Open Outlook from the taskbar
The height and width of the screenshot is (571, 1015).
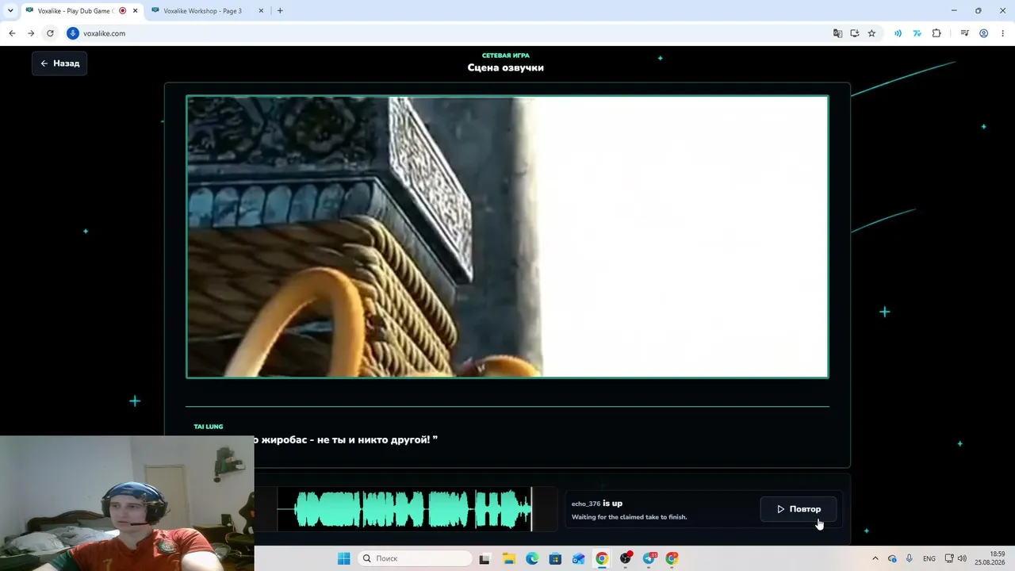tap(579, 558)
